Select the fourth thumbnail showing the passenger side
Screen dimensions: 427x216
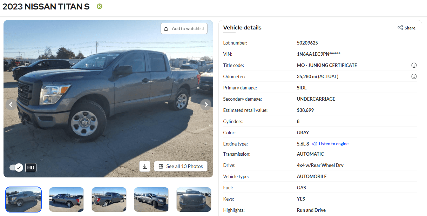(151, 200)
